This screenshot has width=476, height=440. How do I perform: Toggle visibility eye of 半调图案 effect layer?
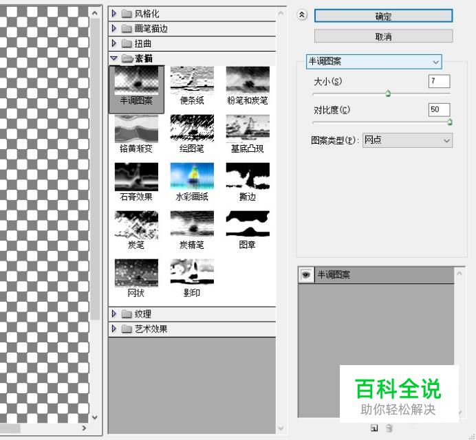(306, 275)
